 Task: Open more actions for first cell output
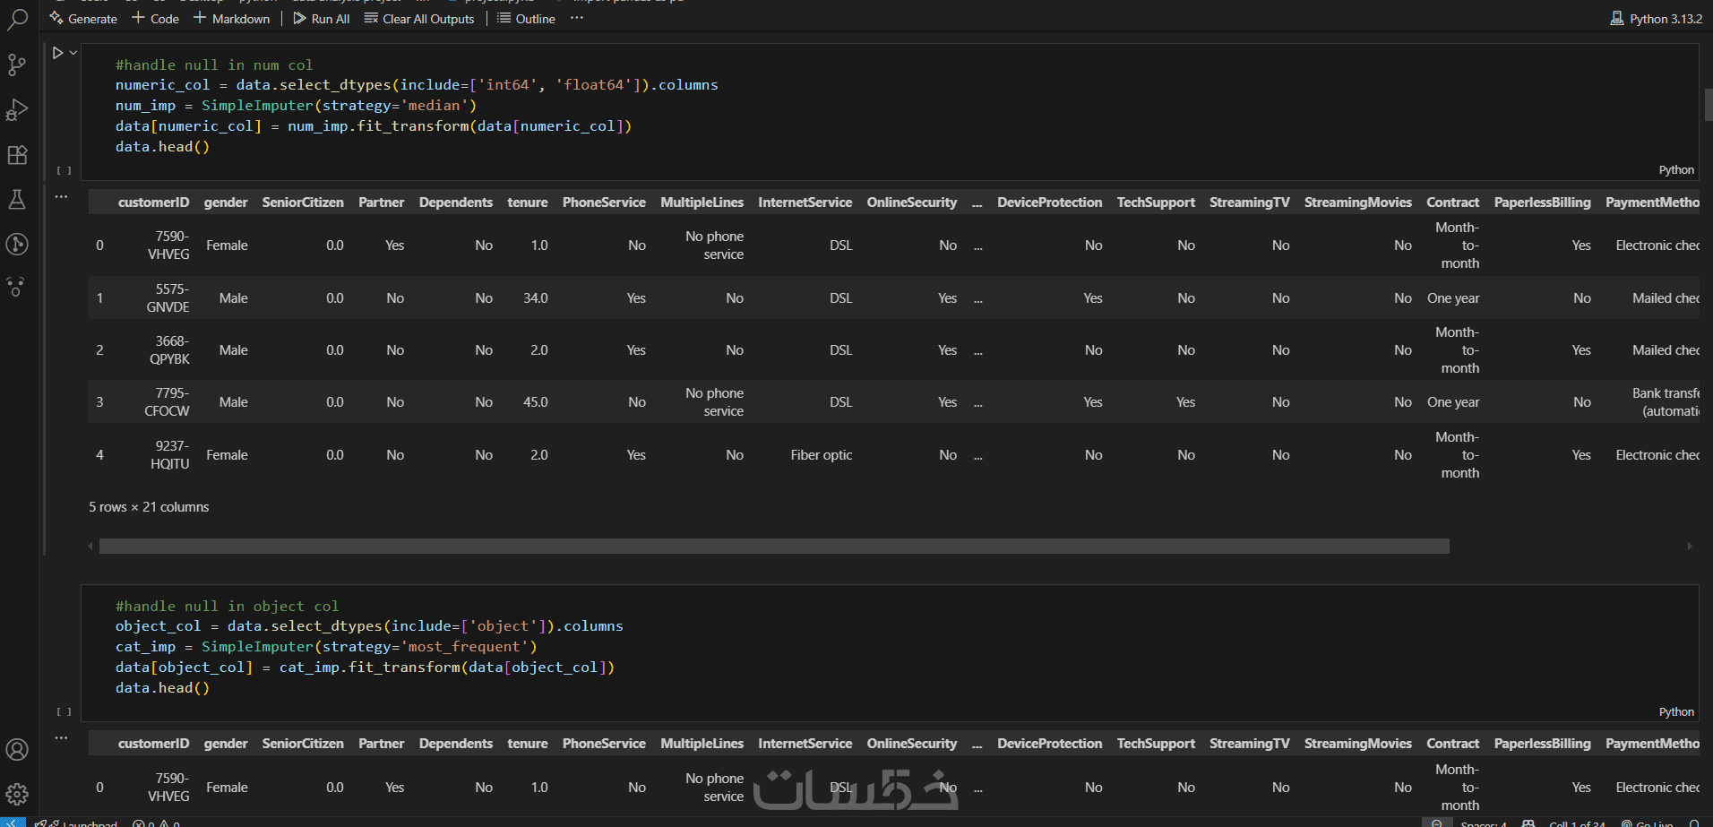click(61, 196)
